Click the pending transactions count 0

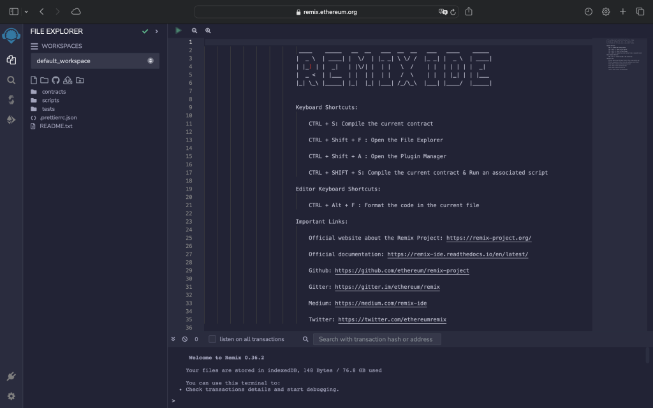196,339
